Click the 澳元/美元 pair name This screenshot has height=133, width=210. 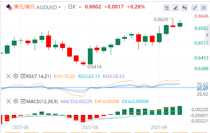pyautogui.click(x=24, y=7)
